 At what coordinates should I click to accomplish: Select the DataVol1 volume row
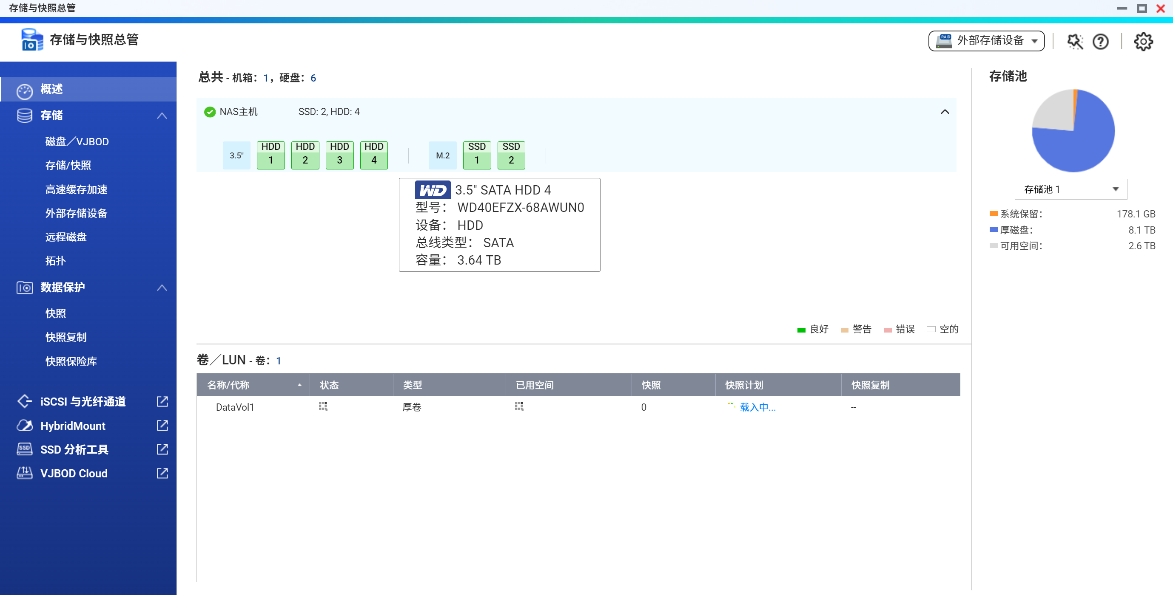click(x=234, y=407)
